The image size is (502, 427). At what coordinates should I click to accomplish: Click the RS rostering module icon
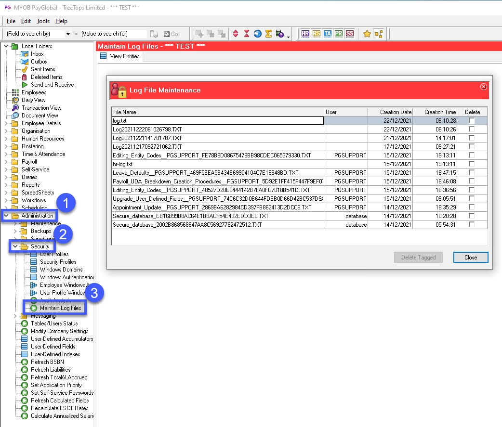coord(317,34)
